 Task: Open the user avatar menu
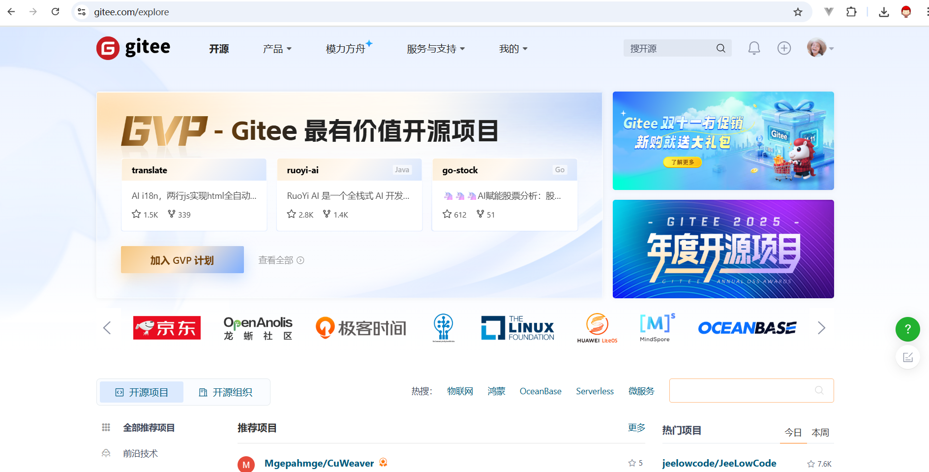pyautogui.click(x=819, y=48)
